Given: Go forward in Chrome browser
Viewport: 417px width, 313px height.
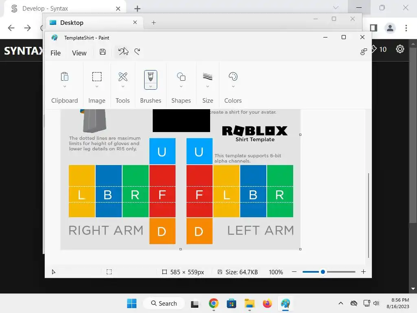Looking at the screenshot, I should click(x=27, y=28).
